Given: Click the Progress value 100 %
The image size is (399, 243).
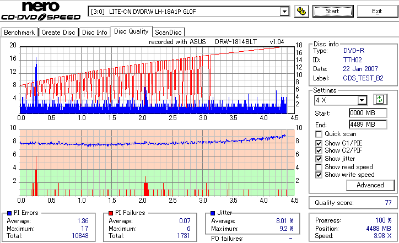Looking at the screenshot, I should (x=384, y=220).
